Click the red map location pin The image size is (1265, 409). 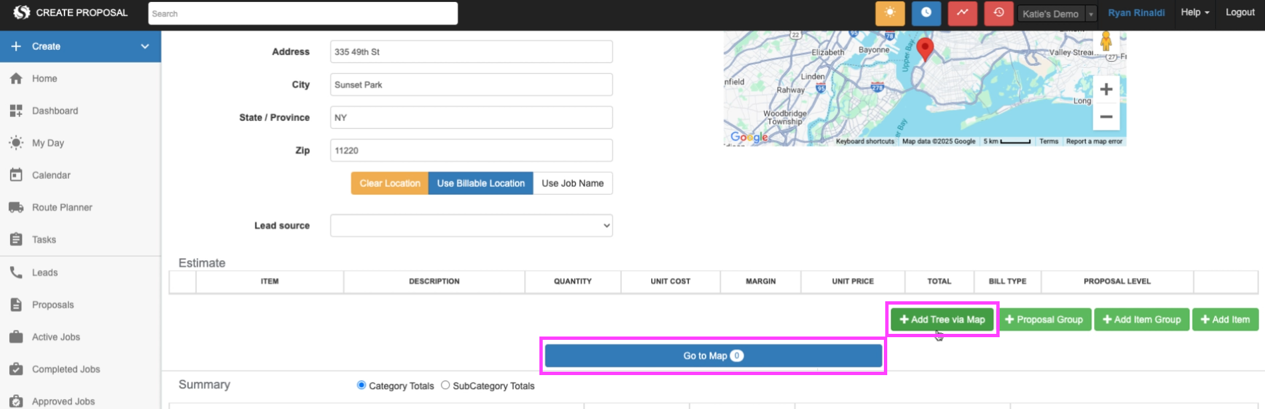924,48
